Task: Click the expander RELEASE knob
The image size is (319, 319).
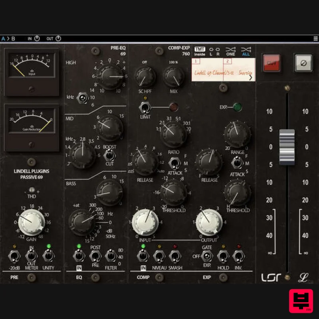Action: click(209, 162)
